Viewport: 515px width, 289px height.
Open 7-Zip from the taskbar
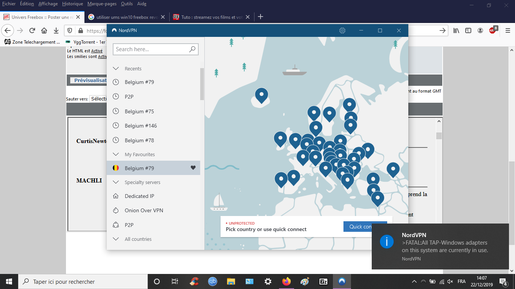click(x=323, y=281)
